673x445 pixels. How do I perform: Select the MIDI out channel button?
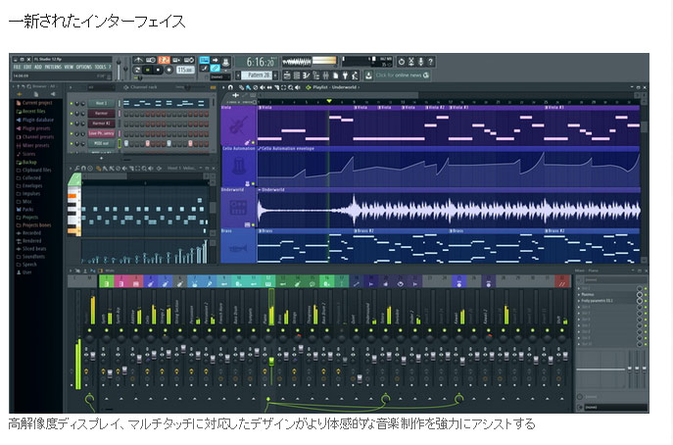point(101,142)
